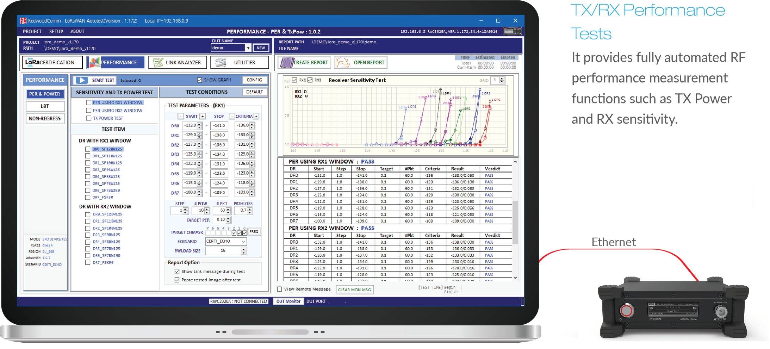Check the TX POWER TEST option
The image size is (770, 349).
89,118
